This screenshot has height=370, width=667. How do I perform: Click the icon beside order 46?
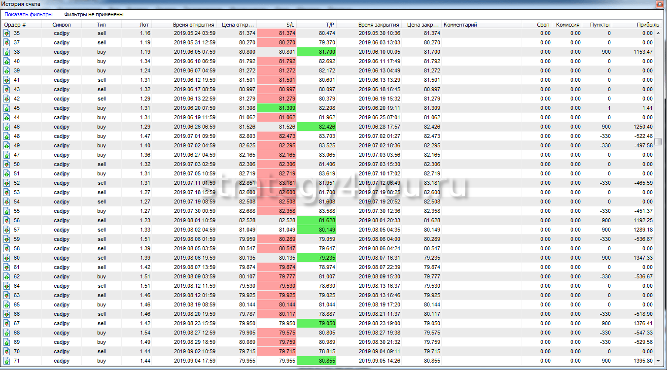click(x=7, y=127)
